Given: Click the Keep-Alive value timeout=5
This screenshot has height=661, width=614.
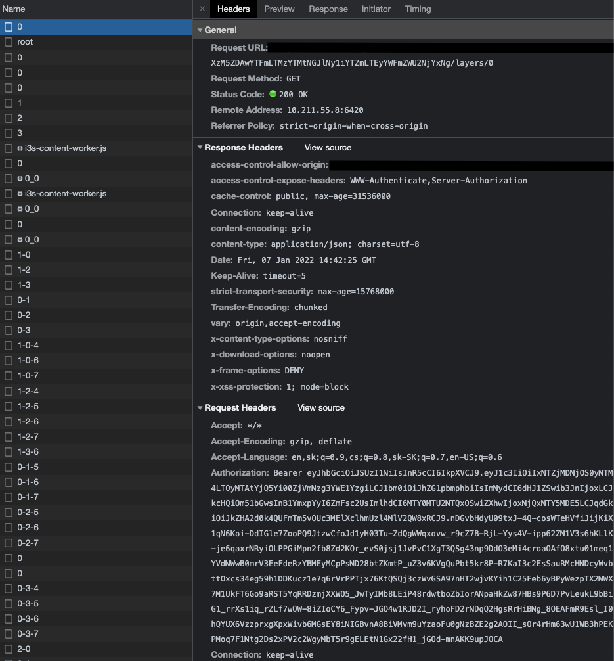Looking at the screenshot, I should (x=284, y=276).
